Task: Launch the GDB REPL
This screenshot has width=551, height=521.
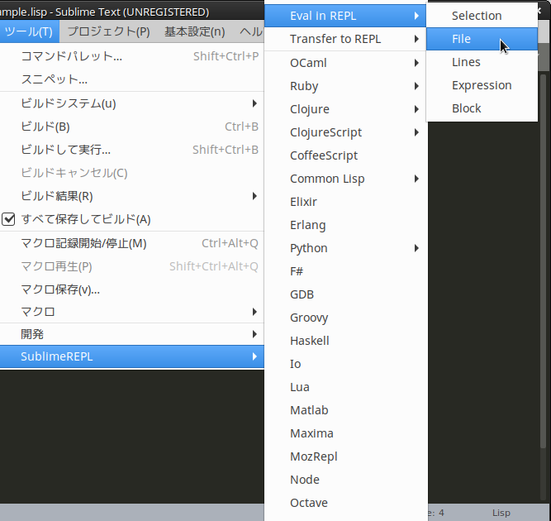Action: [x=346, y=294]
